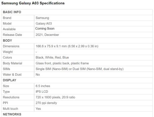
Task: Click the Glass front, plastic back value
Action: [x=62, y=63]
